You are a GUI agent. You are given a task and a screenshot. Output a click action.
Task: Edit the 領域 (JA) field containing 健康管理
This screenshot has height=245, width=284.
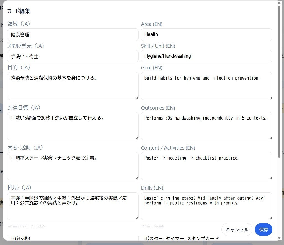coord(73,34)
